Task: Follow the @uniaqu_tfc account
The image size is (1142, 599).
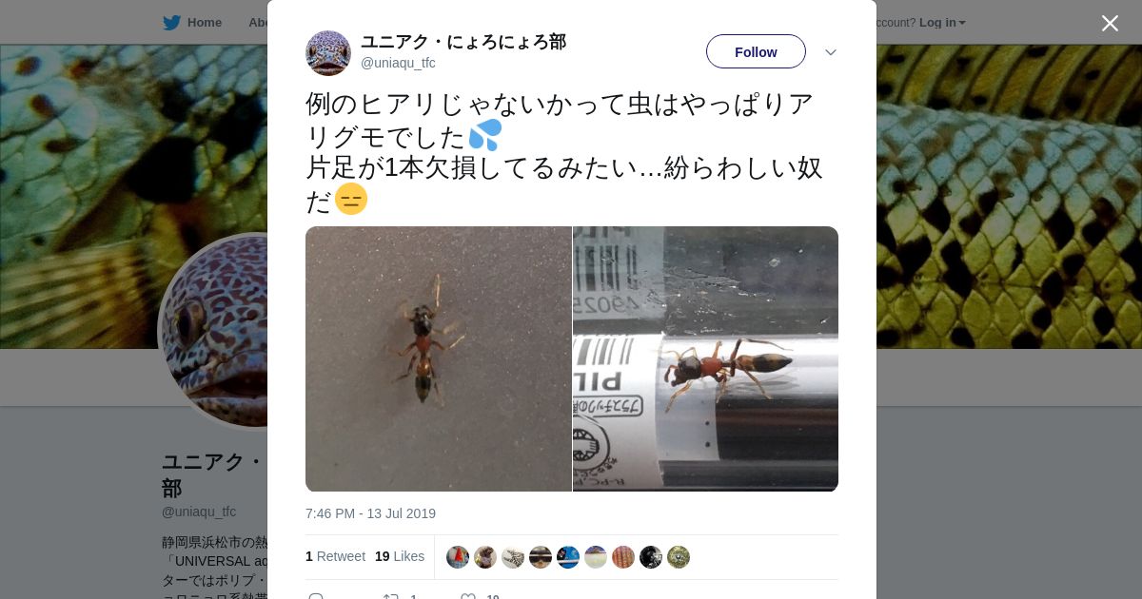Action: tap(756, 51)
